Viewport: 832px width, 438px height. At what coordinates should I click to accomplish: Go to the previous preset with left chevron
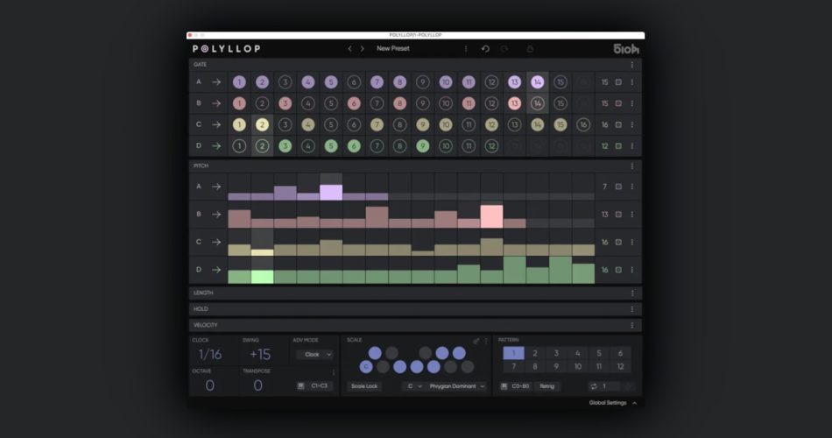(350, 49)
